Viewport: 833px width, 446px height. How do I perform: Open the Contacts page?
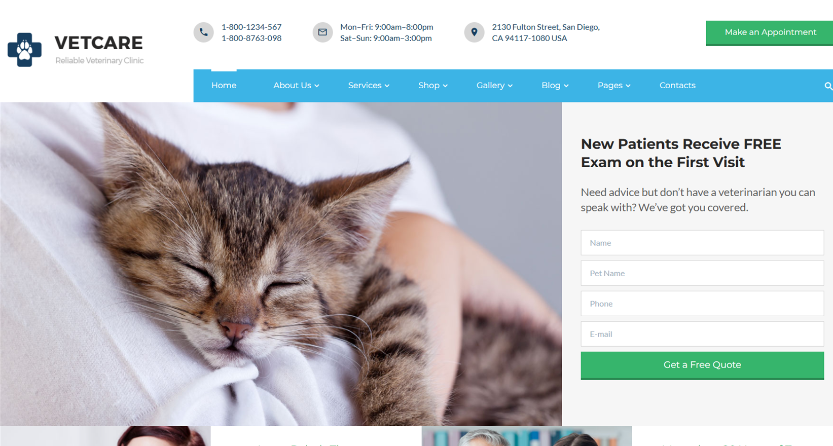677,86
